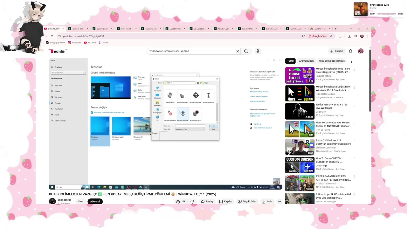Open the notifications bell
This screenshot has height=229, width=407.
(350, 51)
